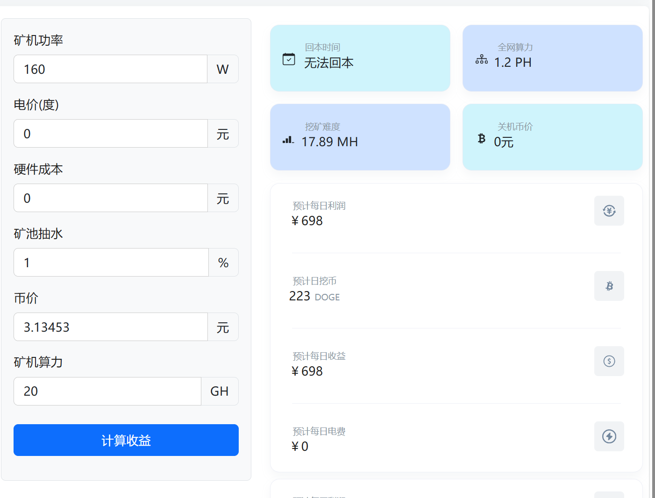
Task: Focus the 矿机功率 input showing 160
Action: [110, 69]
